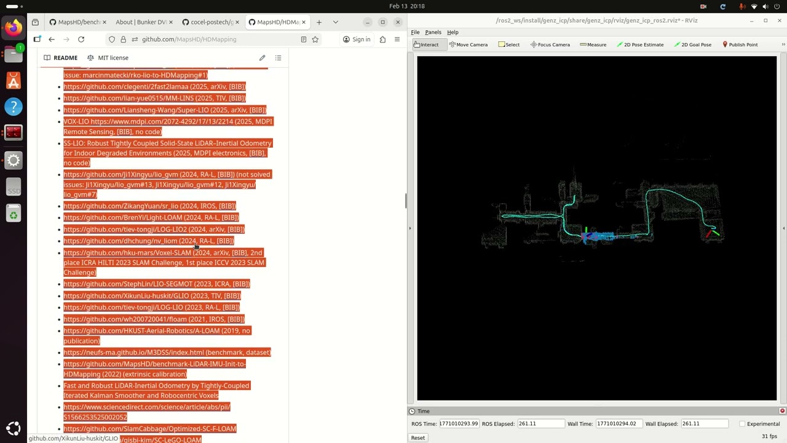Open the RViz Help menu
Viewport: 787px width, 443px height.
coord(453,32)
